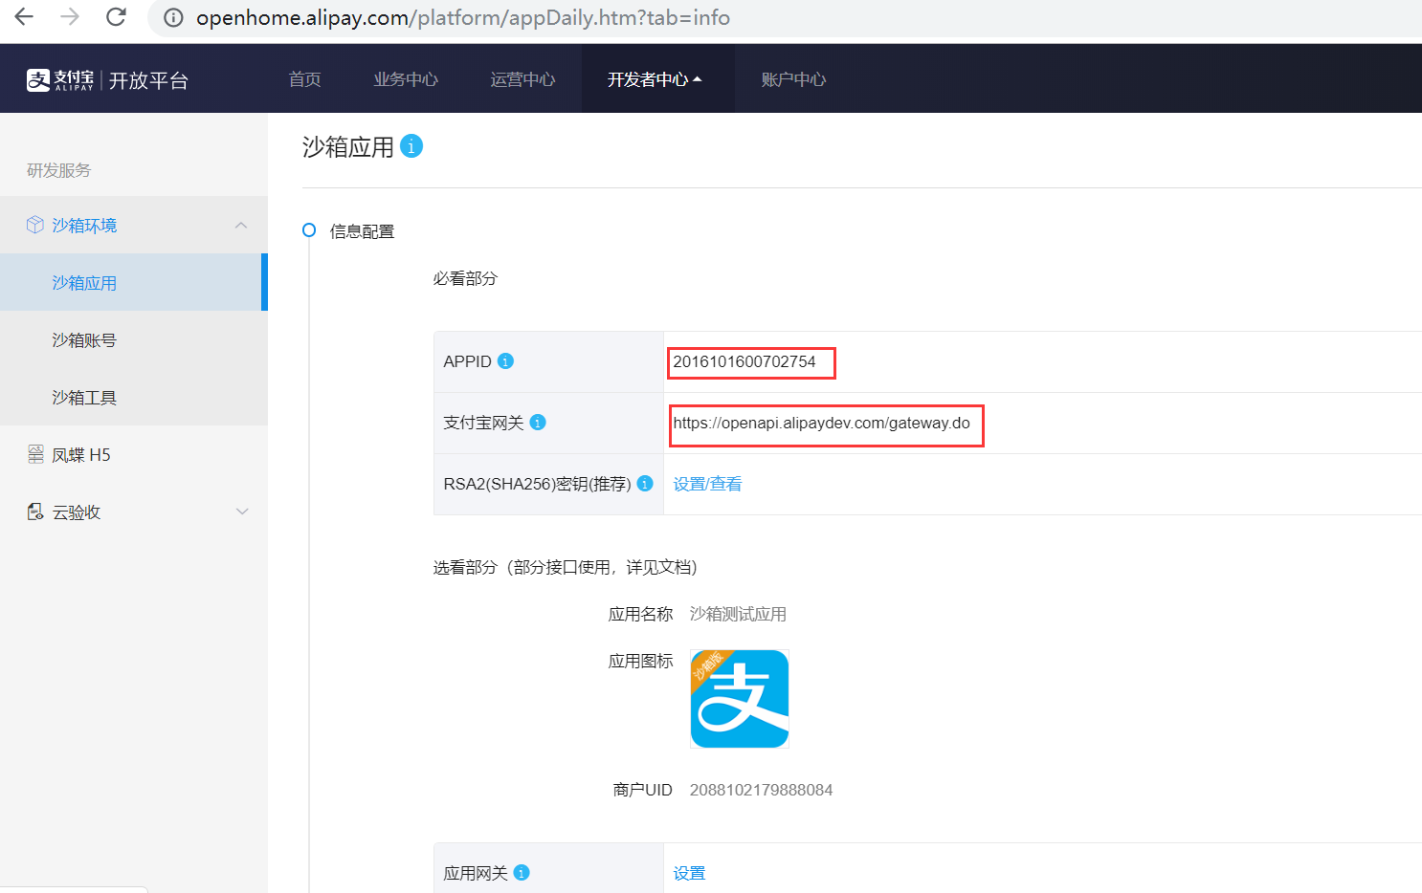Click the 沙箱测试应用 app name text
This screenshot has width=1422, height=893.
click(738, 614)
